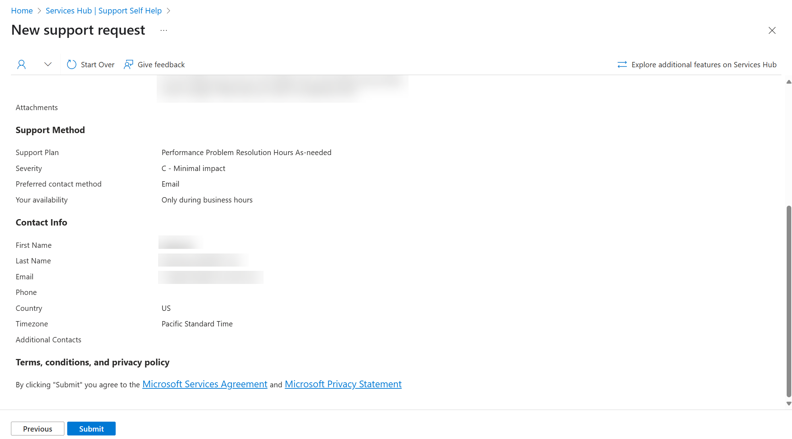This screenshot has width=792, height=439.
Task: Go back using Previous button
Action: tap(37, 429)
